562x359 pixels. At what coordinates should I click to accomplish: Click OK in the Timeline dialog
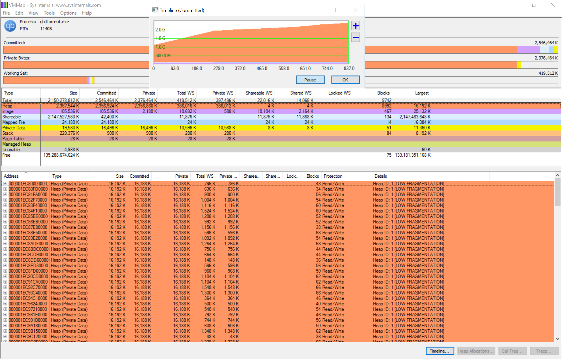345,80
